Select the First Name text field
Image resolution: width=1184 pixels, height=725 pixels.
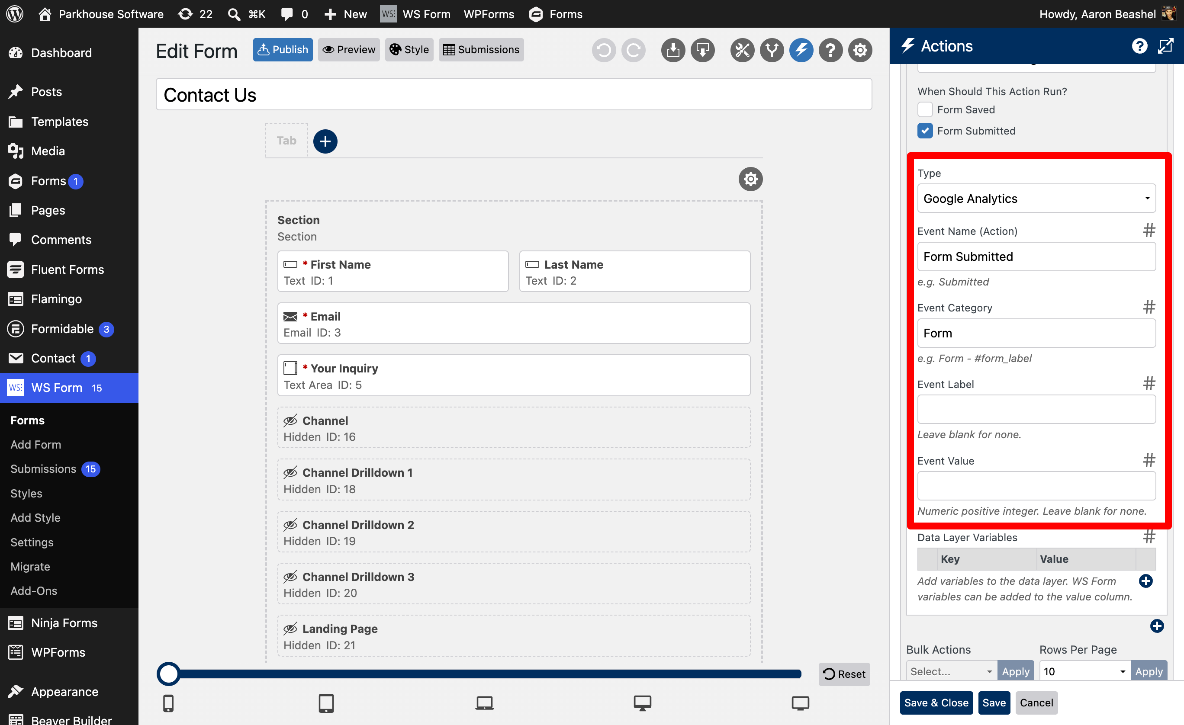pos(393,272)
